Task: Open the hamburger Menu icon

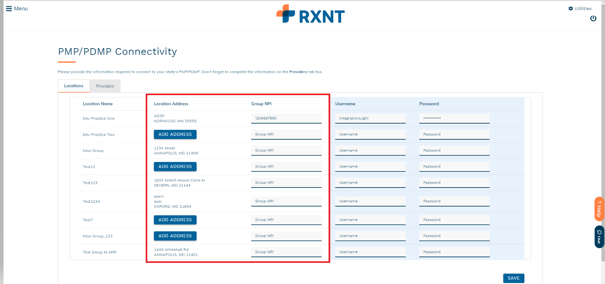Action: pos(9,9)
